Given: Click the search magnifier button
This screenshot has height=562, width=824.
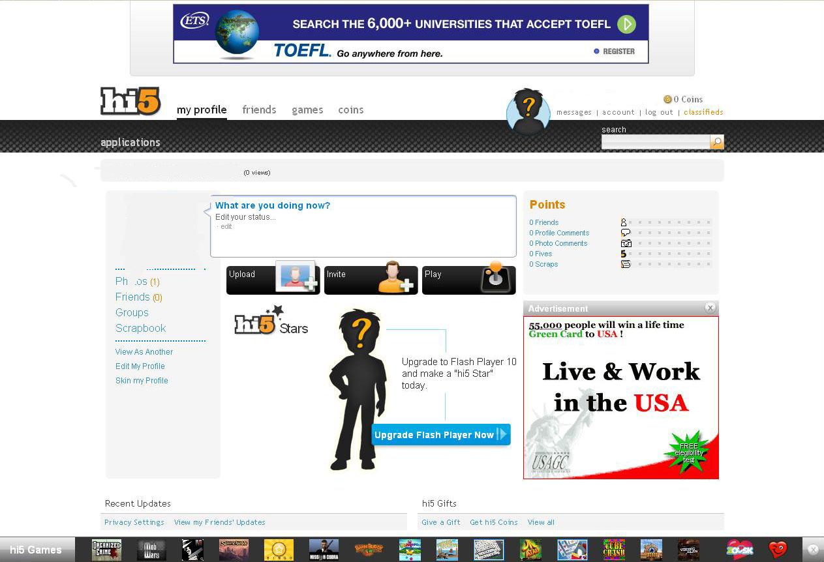Looking at the screenshot, I should [x=717, y=142].
